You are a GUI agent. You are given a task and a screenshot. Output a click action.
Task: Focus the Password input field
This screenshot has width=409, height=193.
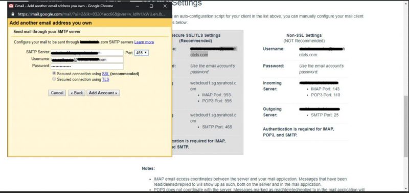point(87,67)
